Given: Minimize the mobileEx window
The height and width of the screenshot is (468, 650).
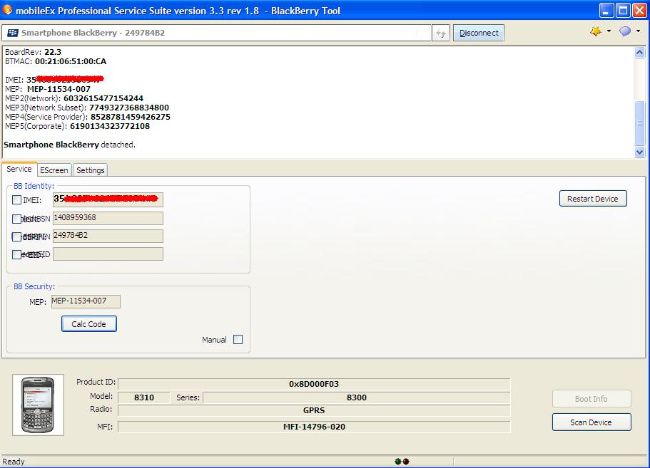Looking at the screenshot, I should pos(606,11).
